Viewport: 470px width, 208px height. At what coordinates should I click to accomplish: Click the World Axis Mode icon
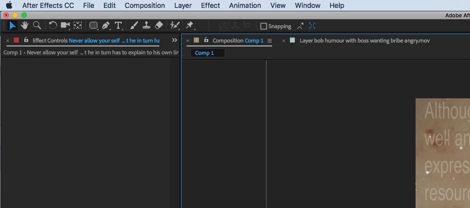pyautogui.click(x=235, y=26)
